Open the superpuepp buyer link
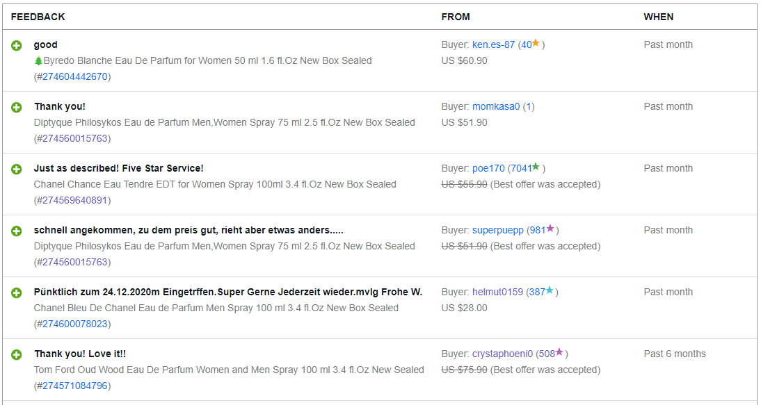The image size is (761, 405). pyautogui.click(x=497, y=230)
